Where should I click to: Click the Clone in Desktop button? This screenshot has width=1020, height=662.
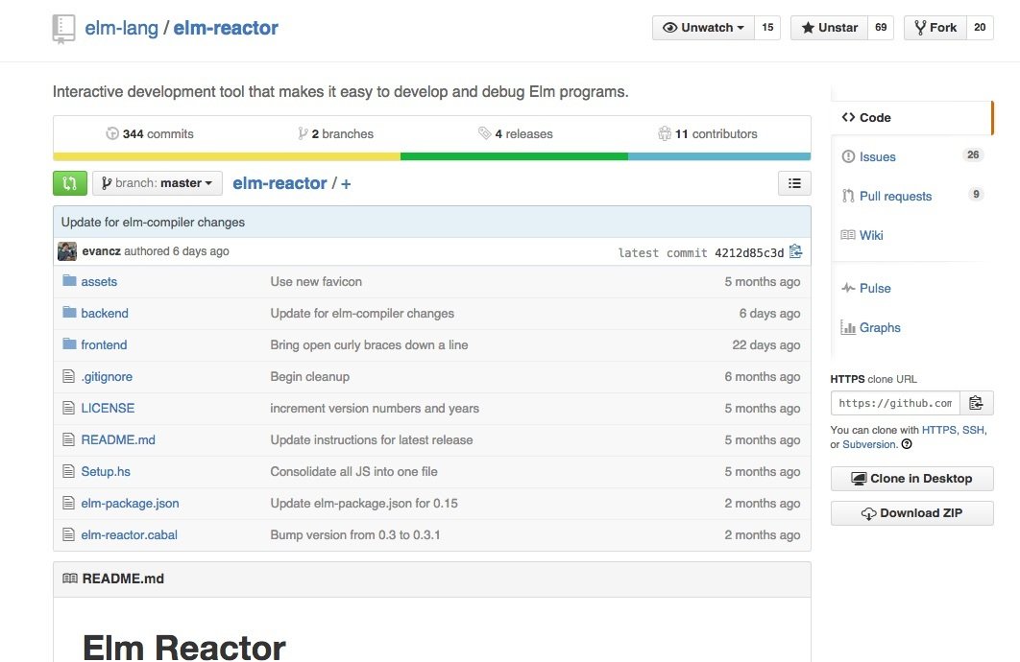click(x=912, y=479)
